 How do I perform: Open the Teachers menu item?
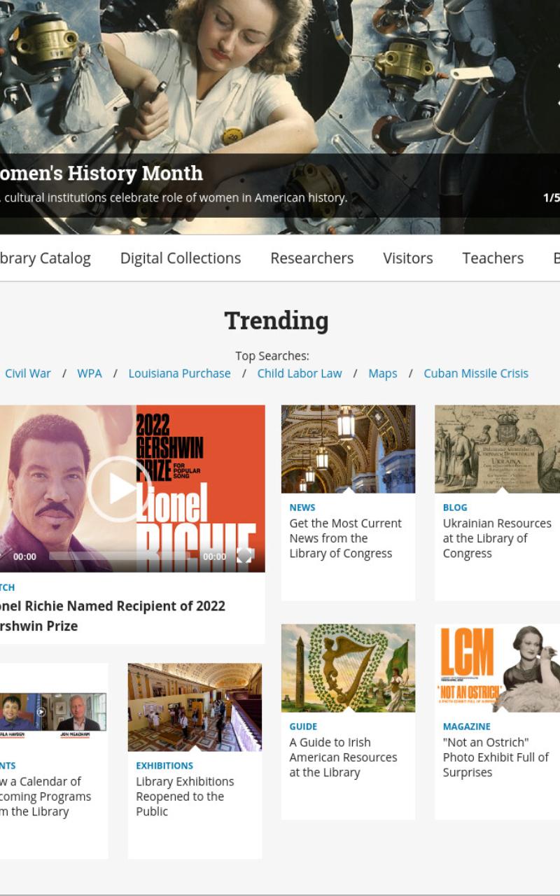tap(493, 258)
